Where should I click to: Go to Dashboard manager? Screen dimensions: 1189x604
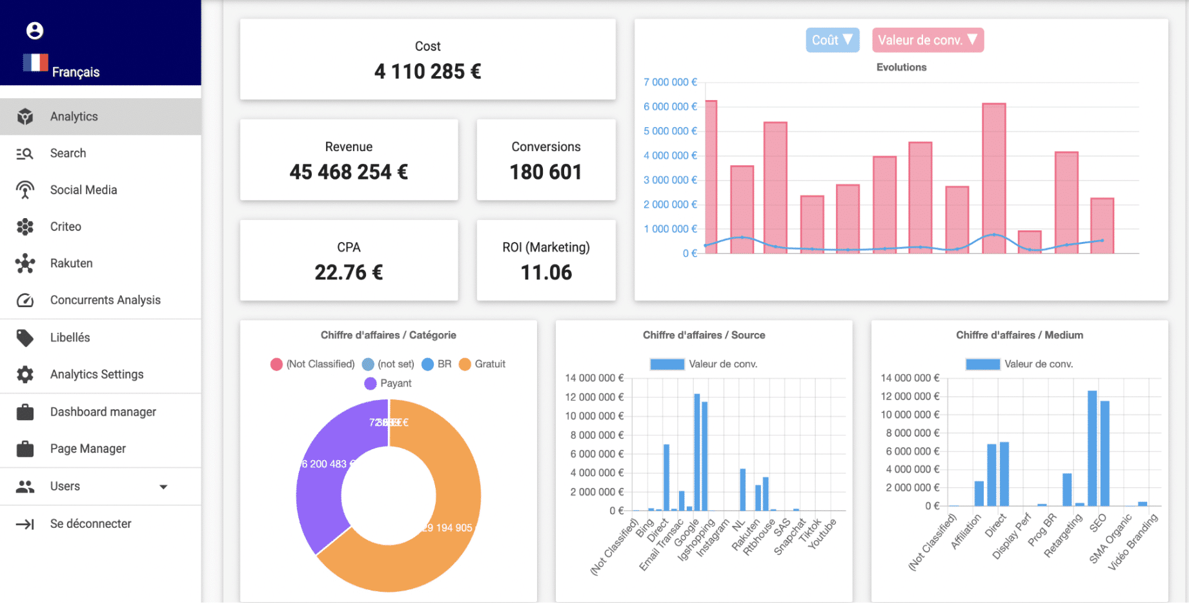[103, 412]
